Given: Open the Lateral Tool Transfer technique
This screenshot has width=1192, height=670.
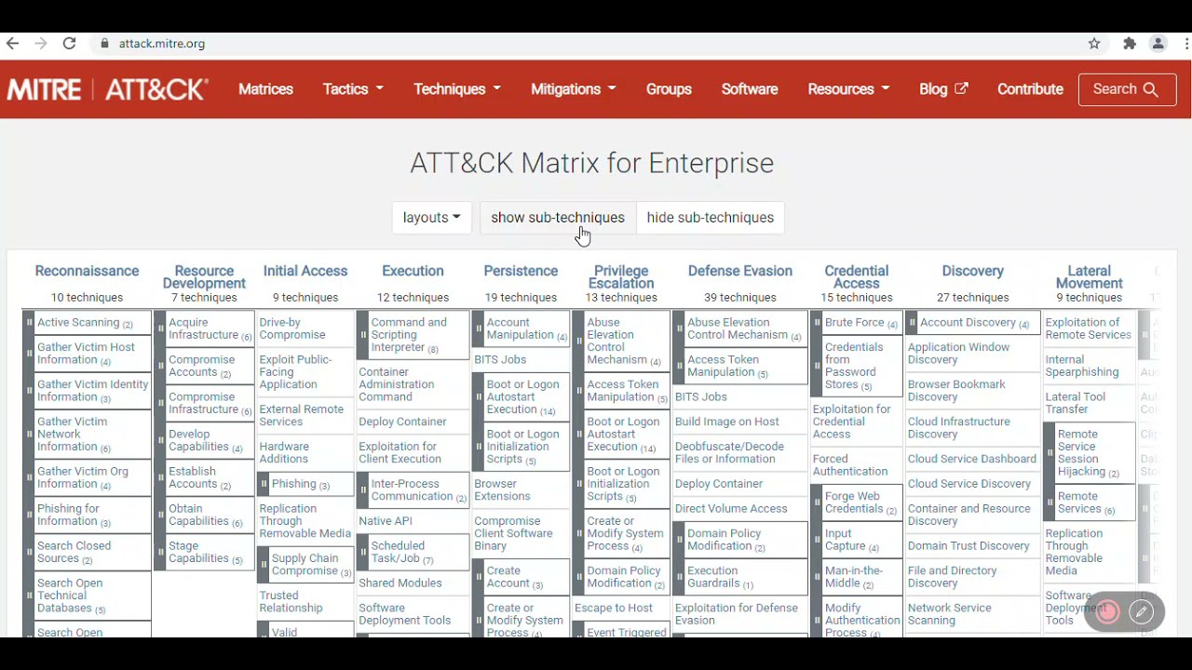Looking at the screenshot, I should (x=1076, y=403).
